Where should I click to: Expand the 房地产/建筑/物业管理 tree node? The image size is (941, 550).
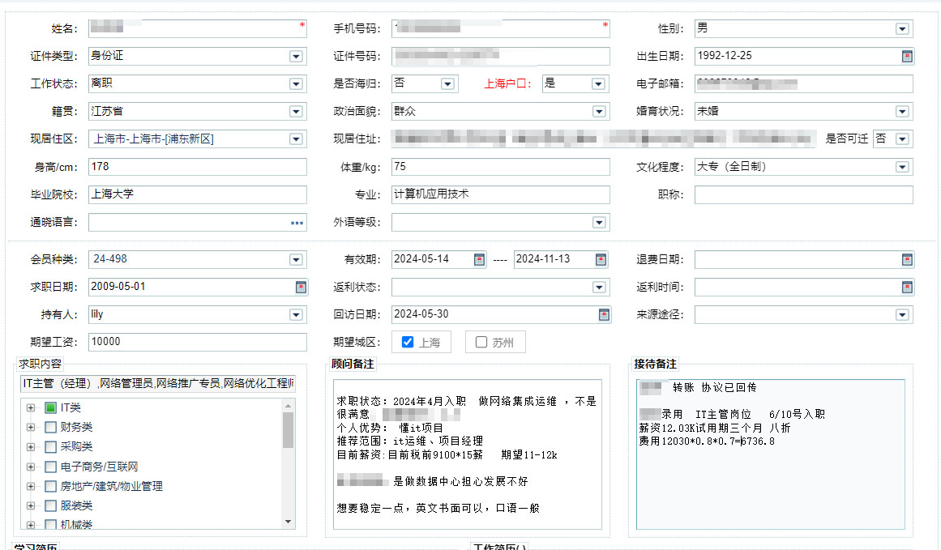point(31,487)
